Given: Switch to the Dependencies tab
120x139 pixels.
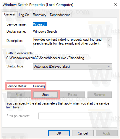Looking at the screenshot, I should 60,15.
